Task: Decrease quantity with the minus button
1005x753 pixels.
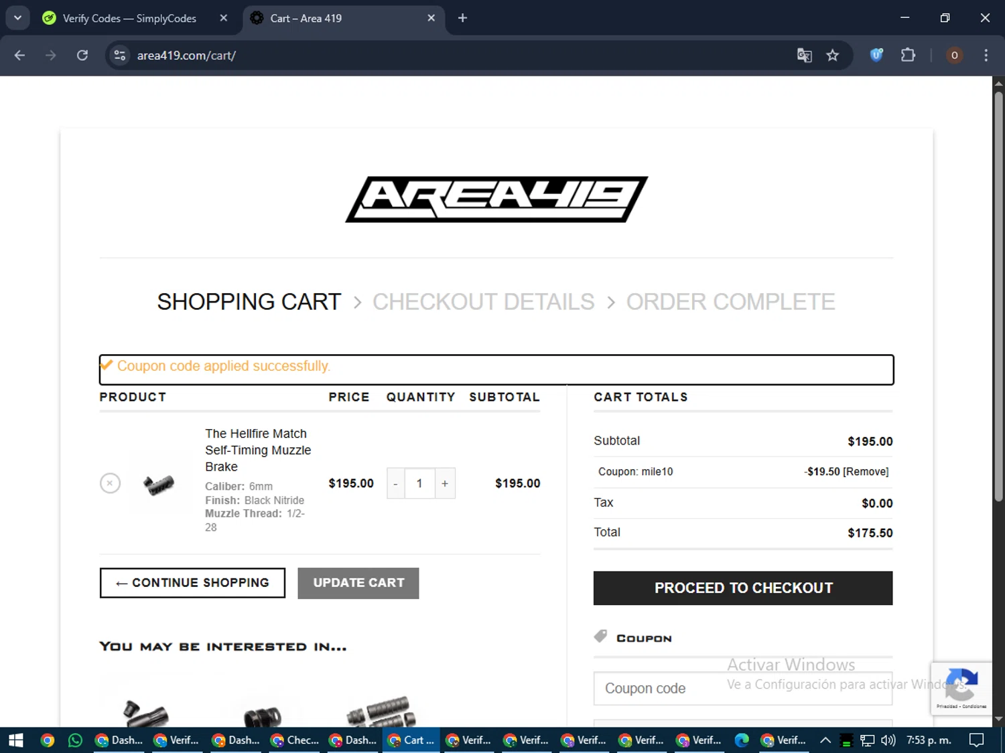Action: 395,483
